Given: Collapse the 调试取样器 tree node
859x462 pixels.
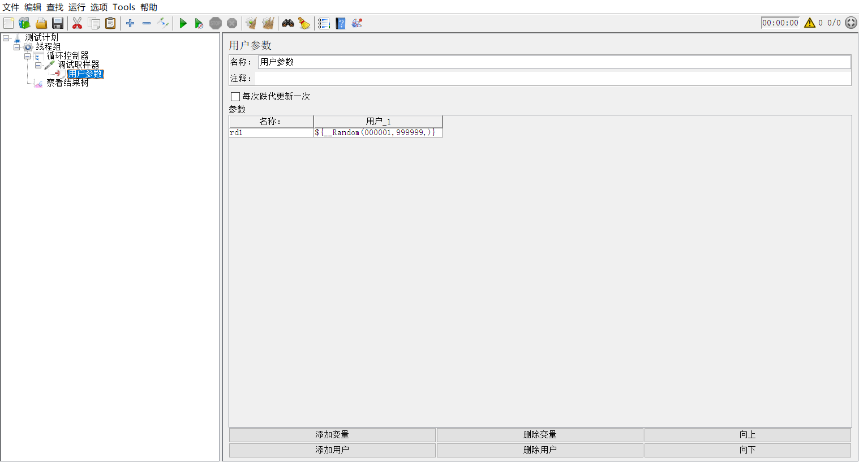Looking at the screenshot, I should [x=38, y=64].
